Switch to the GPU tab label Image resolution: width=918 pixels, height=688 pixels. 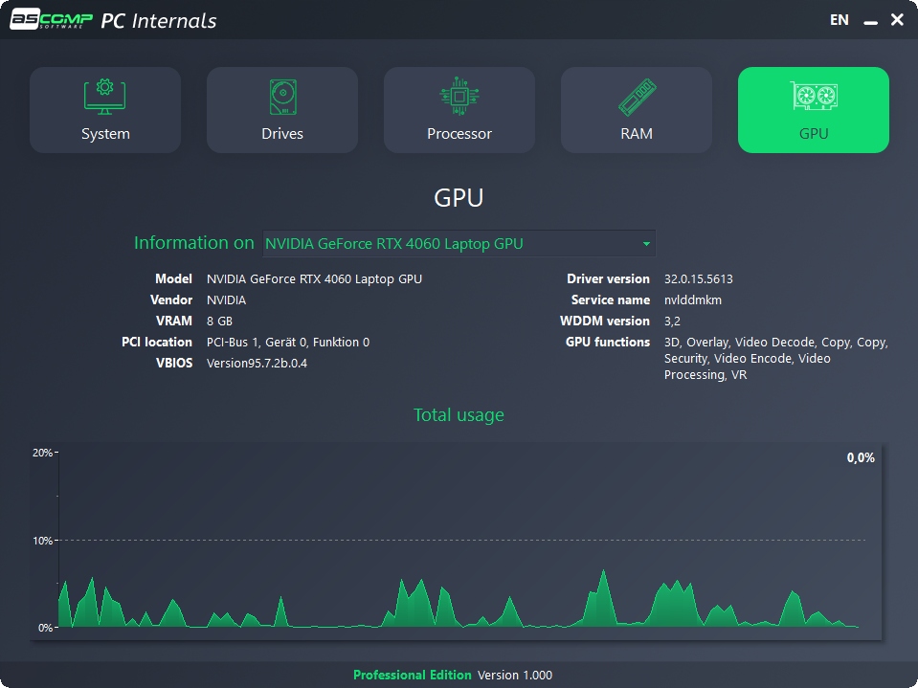(x=814, y=133)
